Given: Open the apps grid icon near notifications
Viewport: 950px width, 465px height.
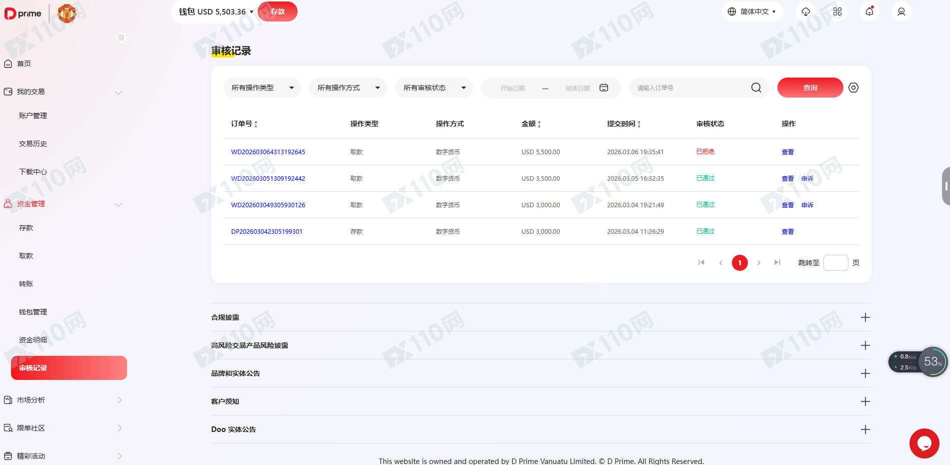Looking at the screenshot, I should coord(837,11).
